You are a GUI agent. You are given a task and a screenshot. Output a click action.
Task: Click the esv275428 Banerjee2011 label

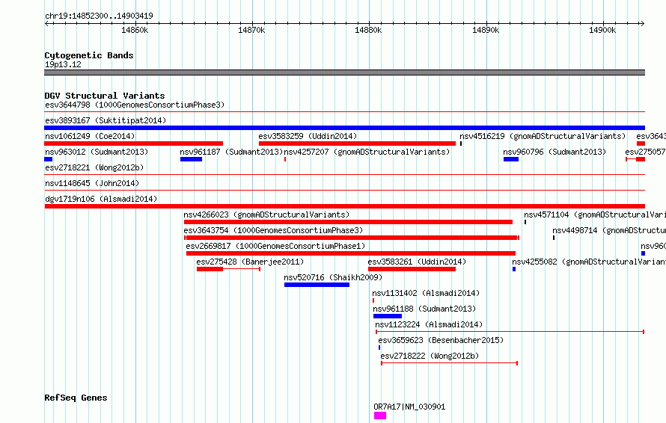250,262
